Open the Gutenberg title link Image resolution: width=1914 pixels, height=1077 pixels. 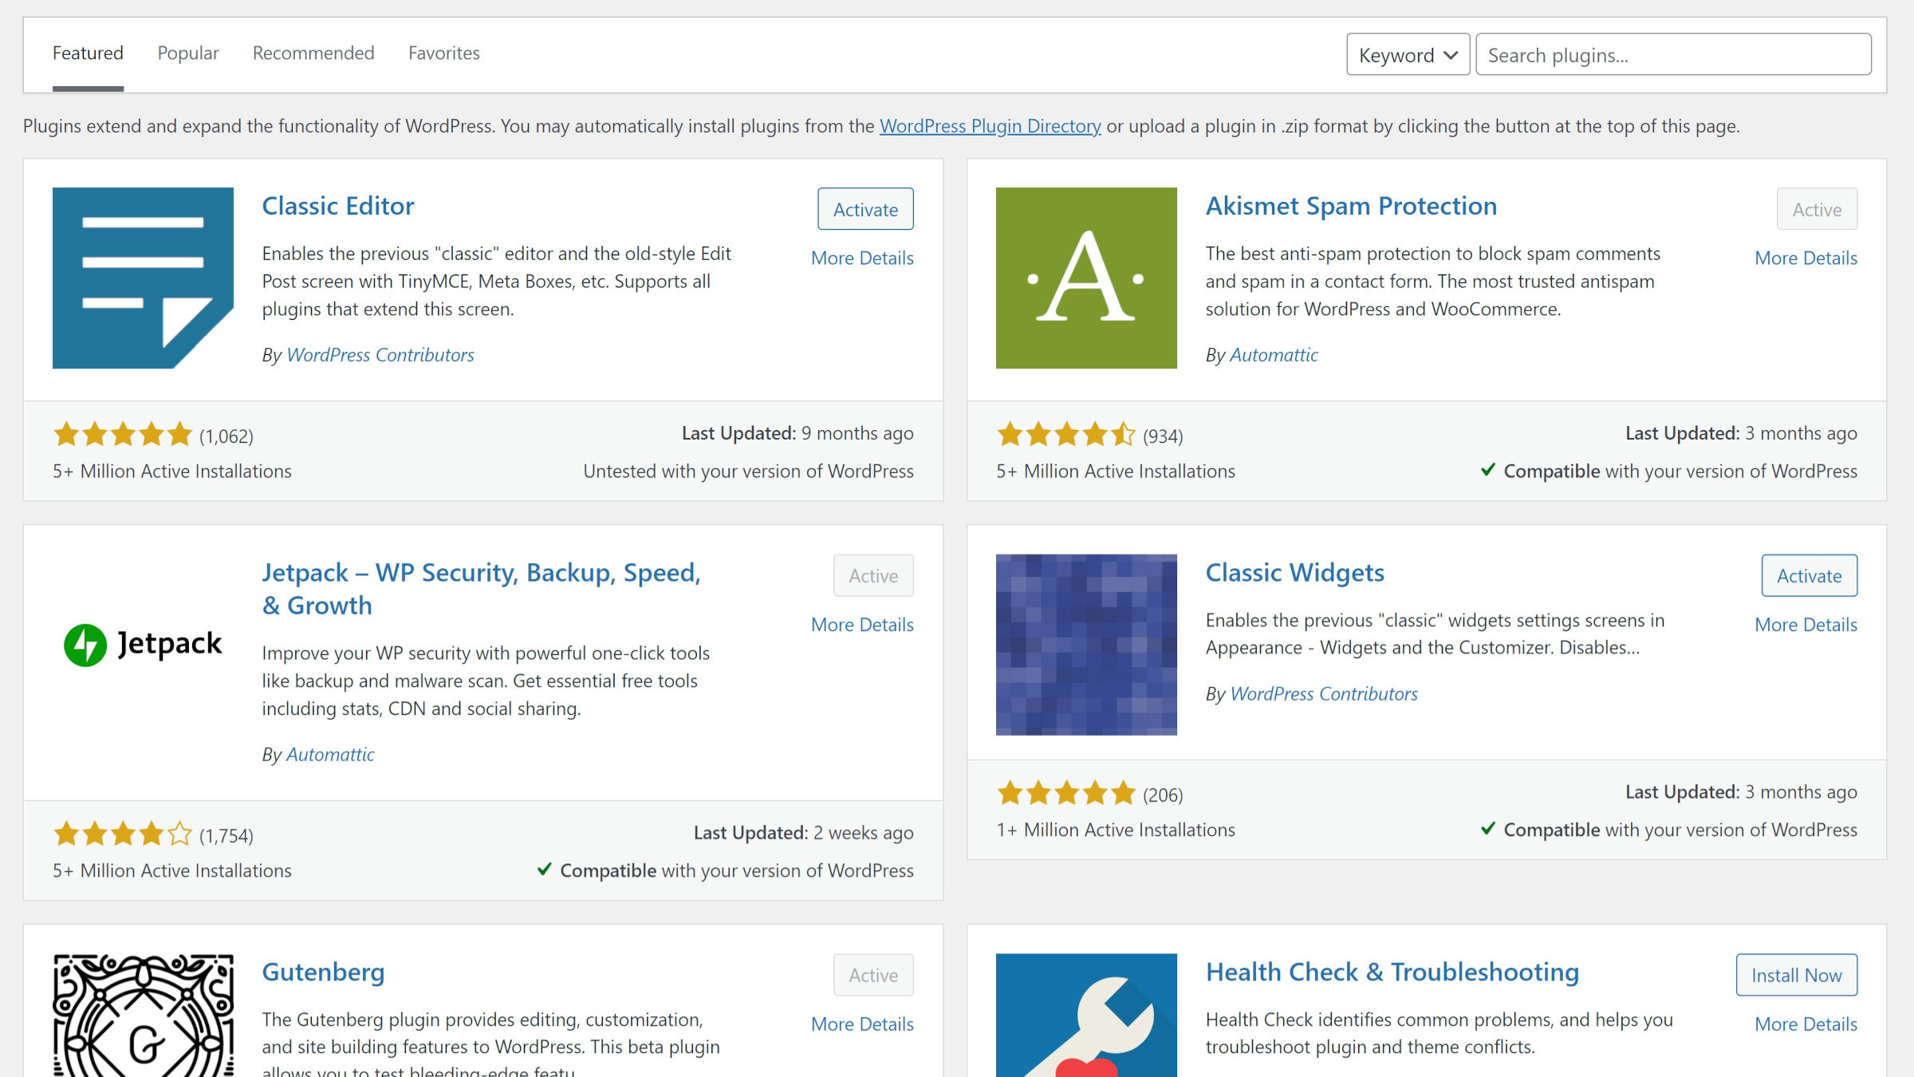coord(323,972)
